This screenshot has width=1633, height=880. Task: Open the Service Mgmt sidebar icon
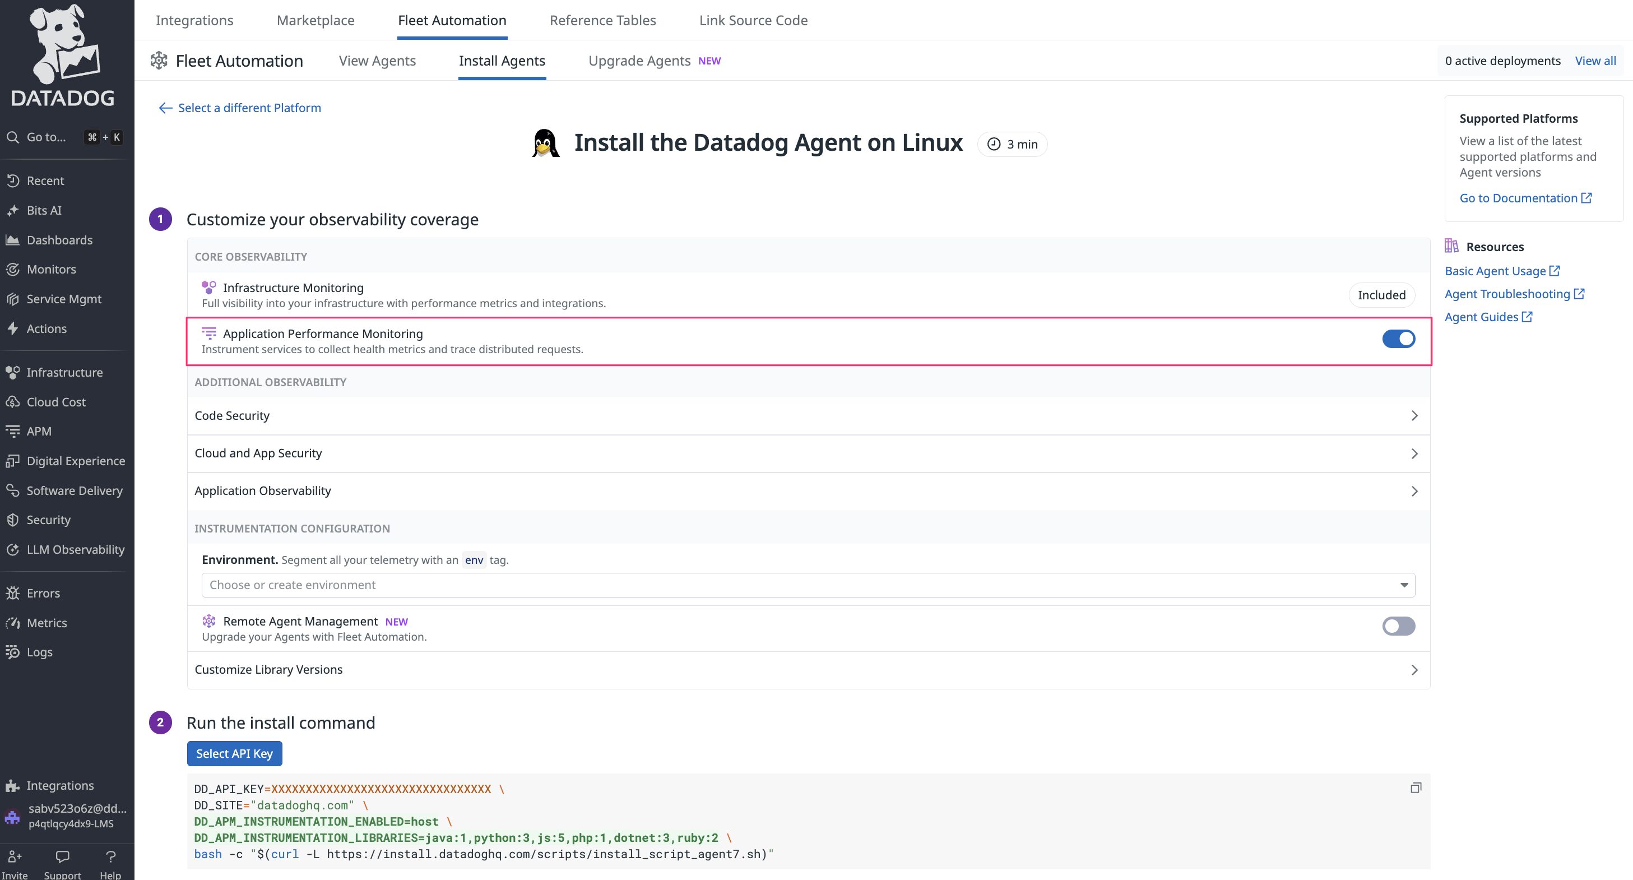tap(13, 299)
